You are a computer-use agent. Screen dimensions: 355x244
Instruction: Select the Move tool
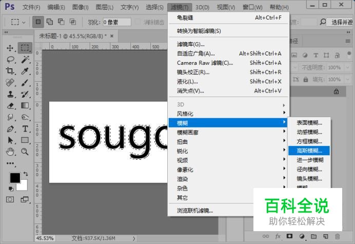(10, 48)
